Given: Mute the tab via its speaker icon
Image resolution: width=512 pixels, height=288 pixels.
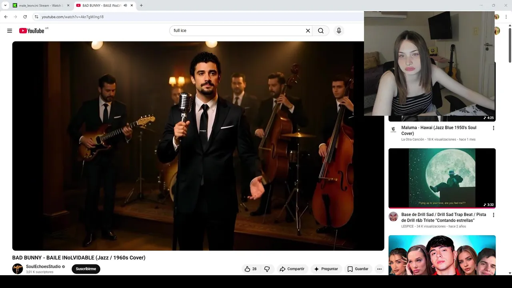Looking at the screenshot, I should point(125,6).
